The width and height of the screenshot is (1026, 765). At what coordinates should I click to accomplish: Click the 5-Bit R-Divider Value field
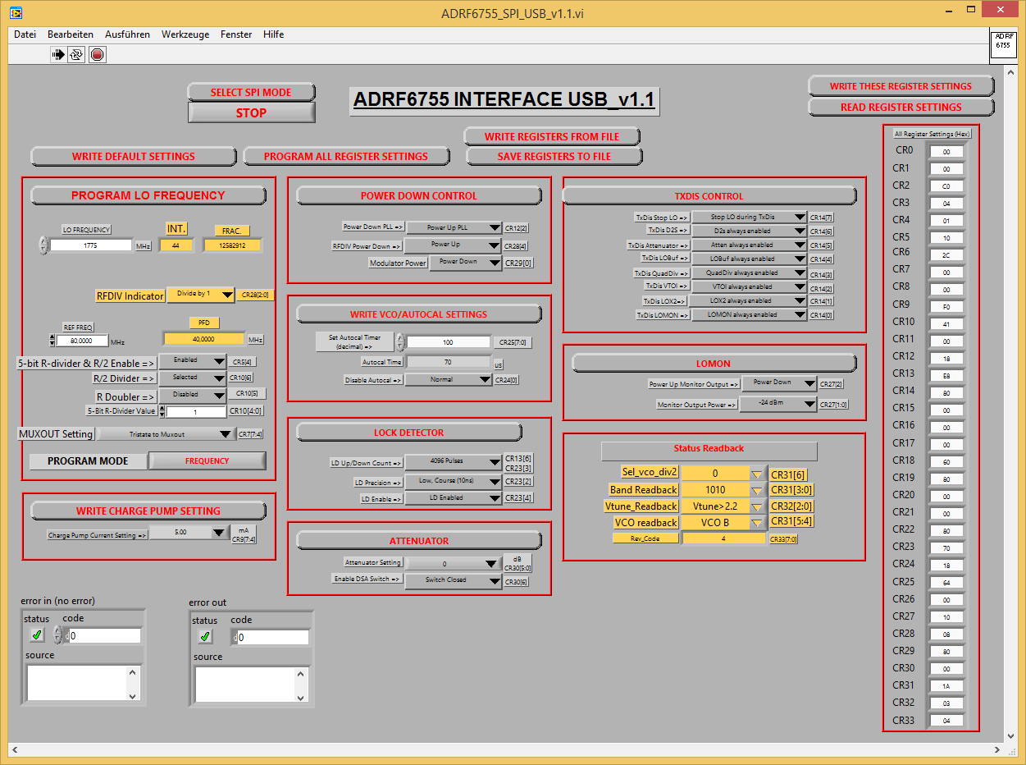tap(196, 412)
